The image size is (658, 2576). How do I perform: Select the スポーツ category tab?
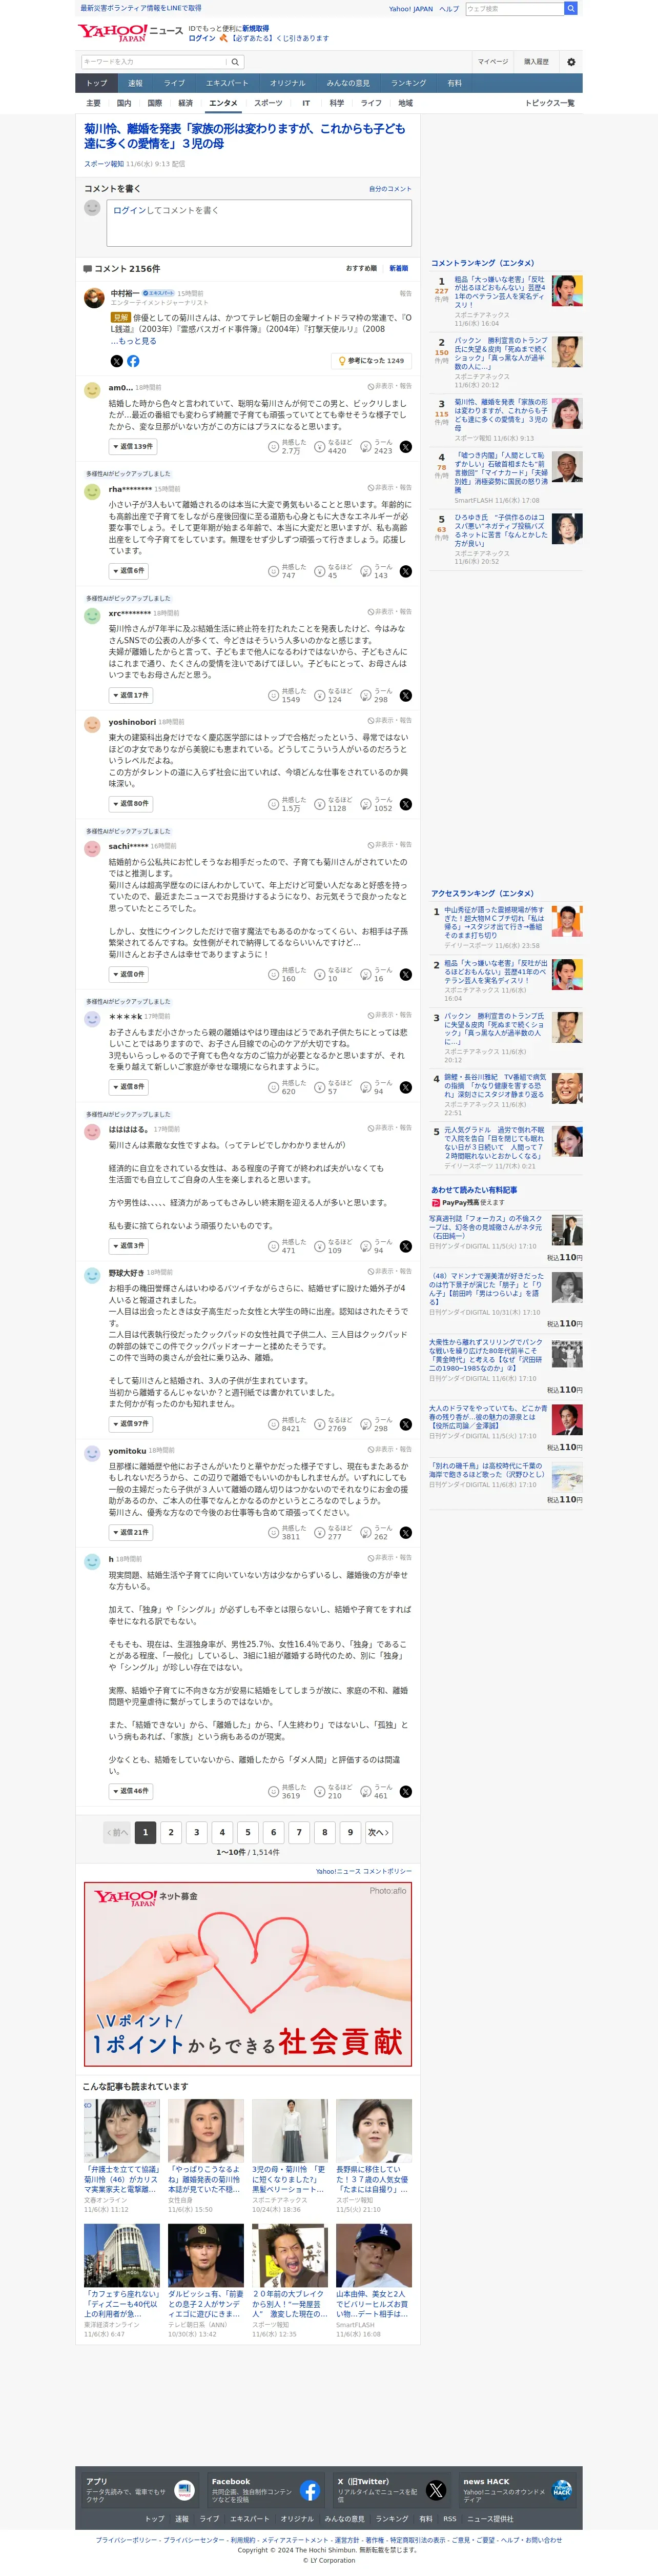click(269, 103)
